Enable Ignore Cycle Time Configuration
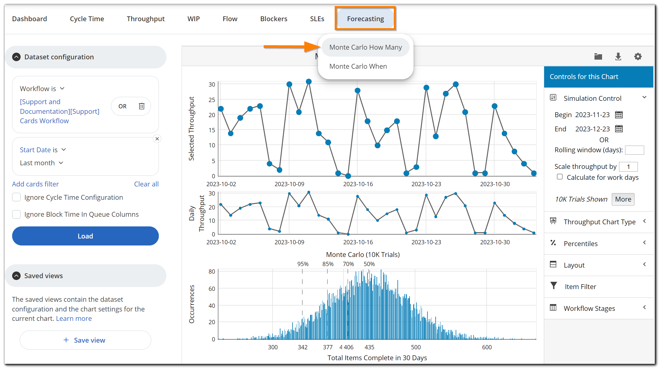The image size is (663, 372). click(x=16, y=197)
